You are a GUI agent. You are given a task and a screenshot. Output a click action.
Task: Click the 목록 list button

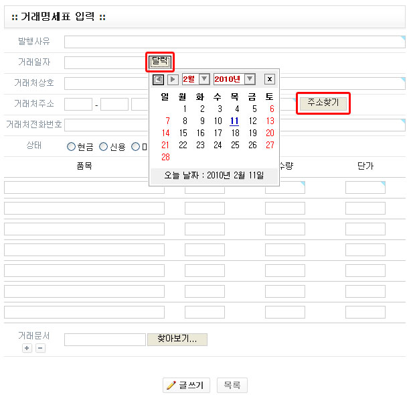point(232,385)
